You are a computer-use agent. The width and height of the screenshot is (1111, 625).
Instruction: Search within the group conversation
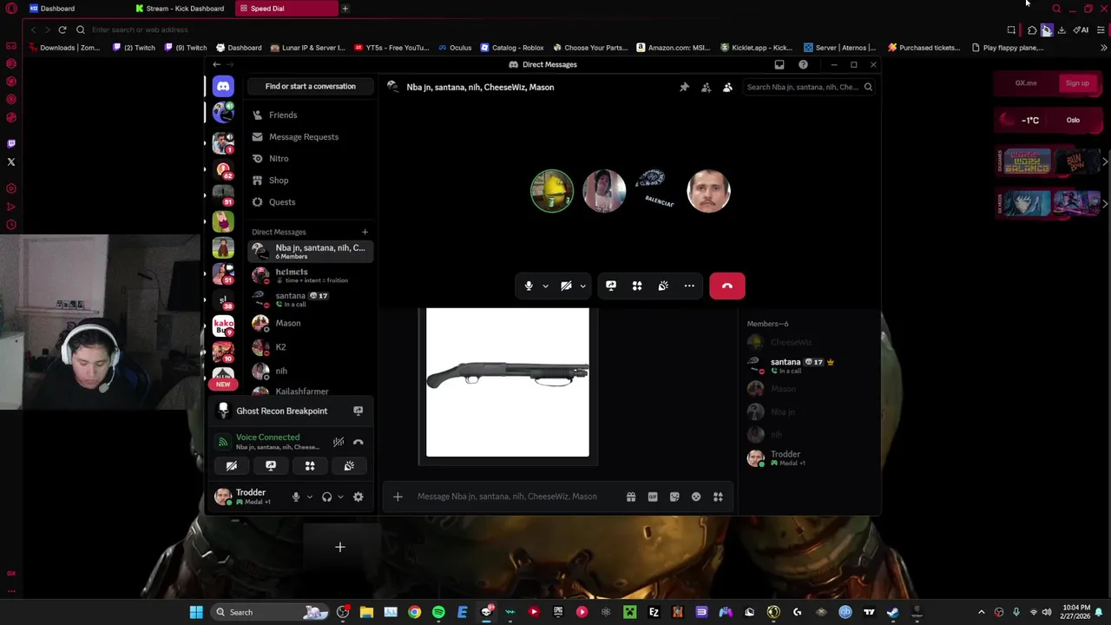809,87
